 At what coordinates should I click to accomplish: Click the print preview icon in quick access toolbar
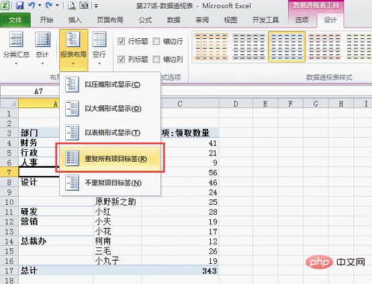click(x=71, y=5)
